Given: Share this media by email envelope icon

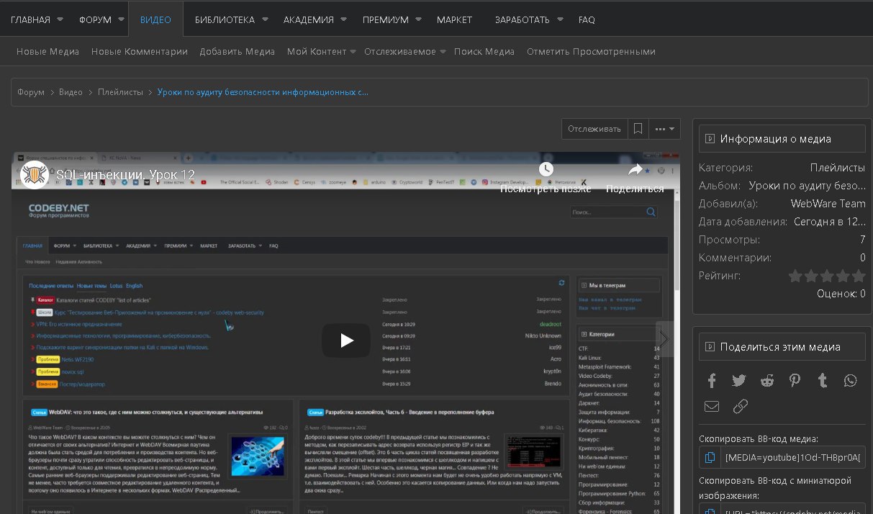Looking at the screenshot, I should point(712,407).
